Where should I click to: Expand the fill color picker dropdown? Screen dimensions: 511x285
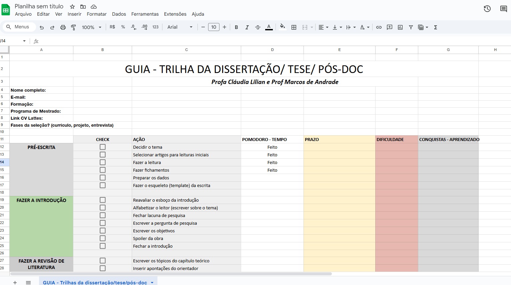[x=283, y=27]
